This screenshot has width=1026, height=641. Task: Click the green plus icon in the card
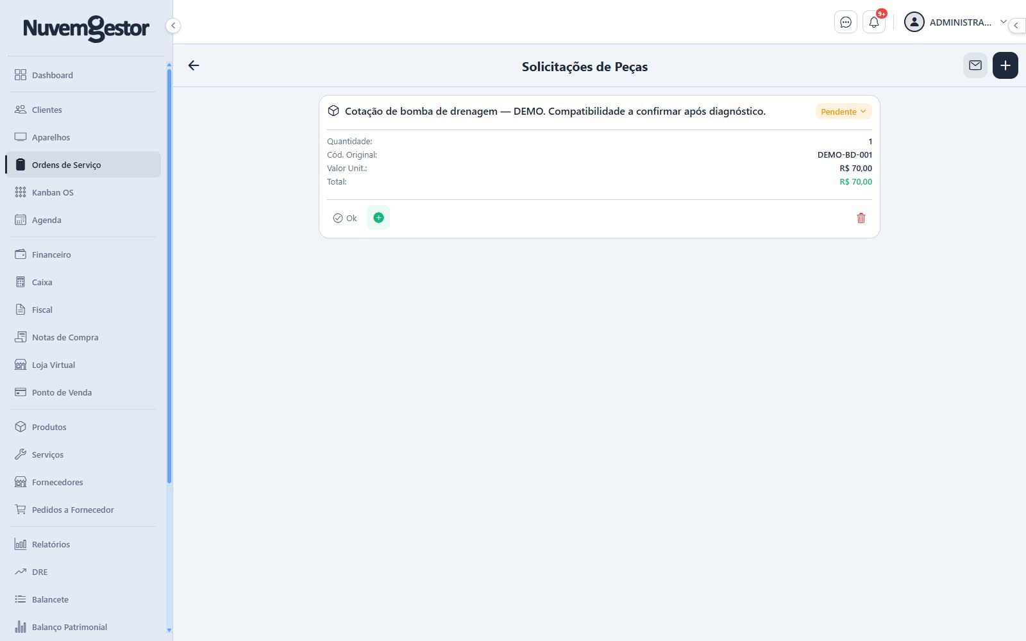tap(378, 218)
